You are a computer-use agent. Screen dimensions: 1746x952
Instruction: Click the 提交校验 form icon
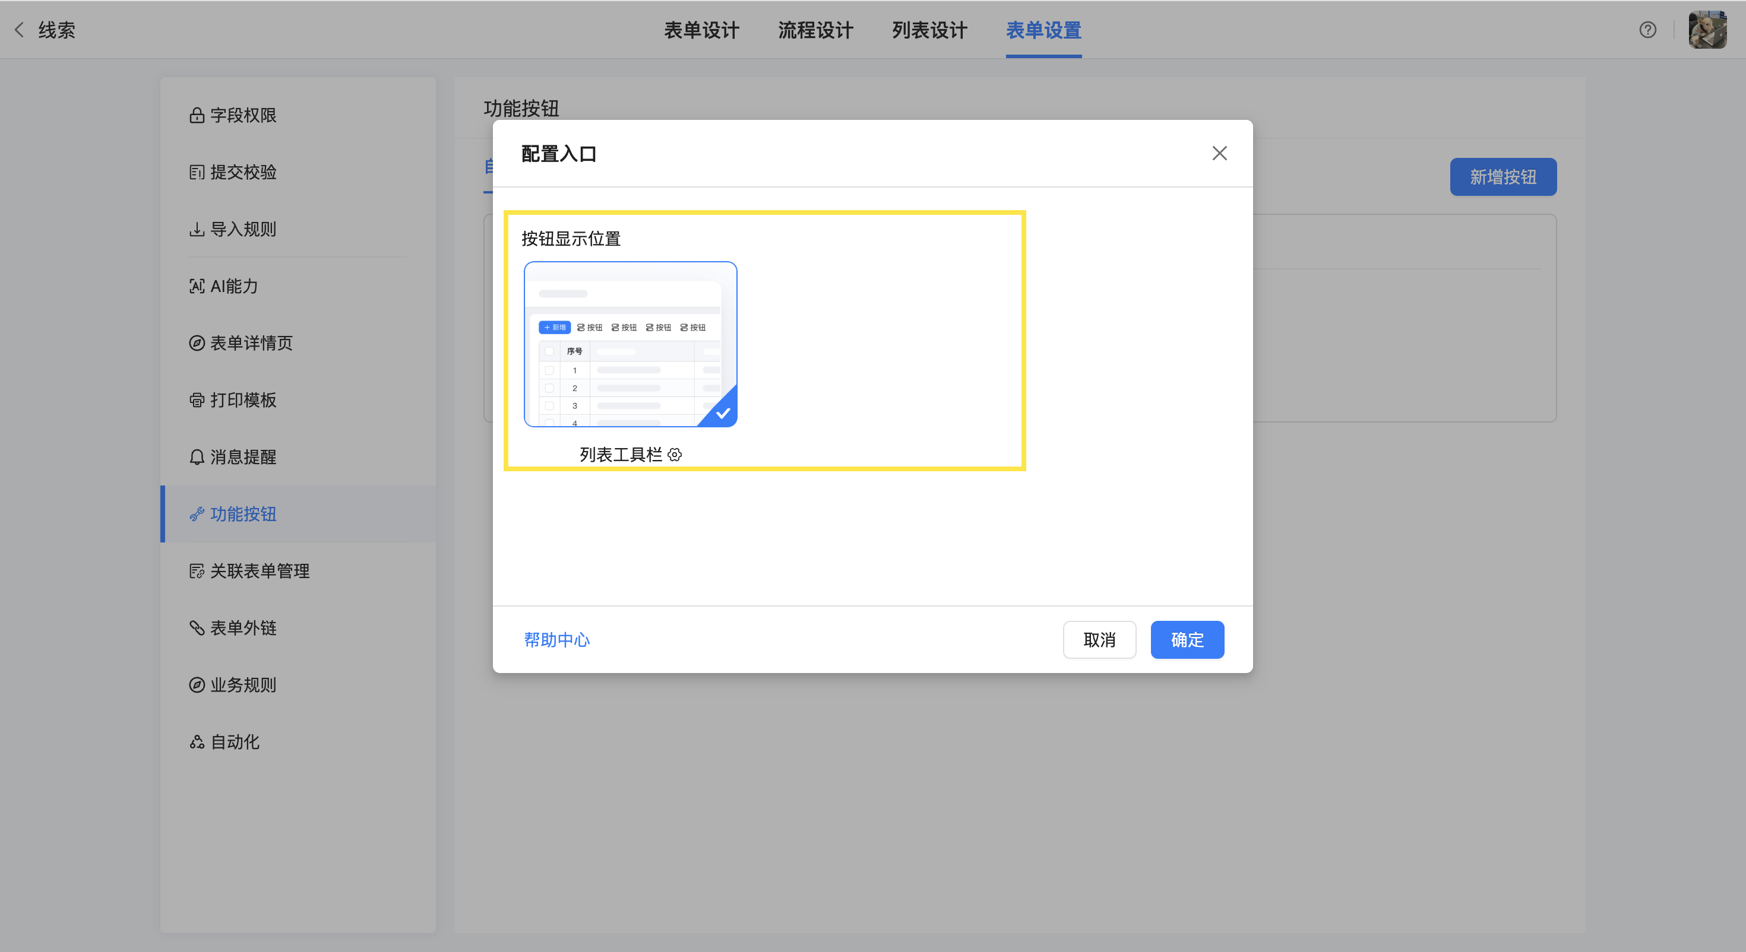point(197,172)
